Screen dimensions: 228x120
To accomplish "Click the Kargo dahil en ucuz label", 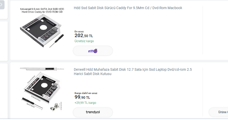I will click(x=86, y=93).
